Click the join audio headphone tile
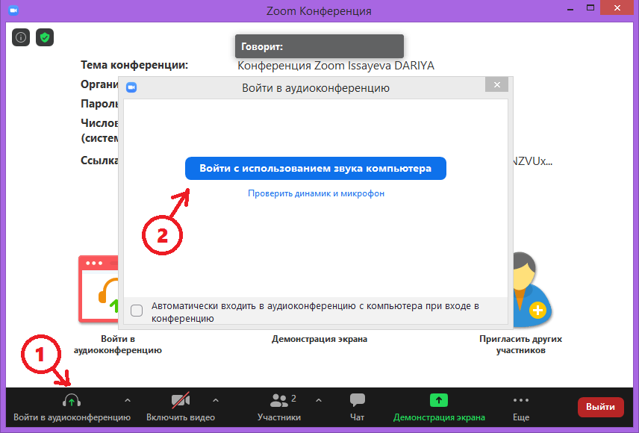 coord(99,289)
